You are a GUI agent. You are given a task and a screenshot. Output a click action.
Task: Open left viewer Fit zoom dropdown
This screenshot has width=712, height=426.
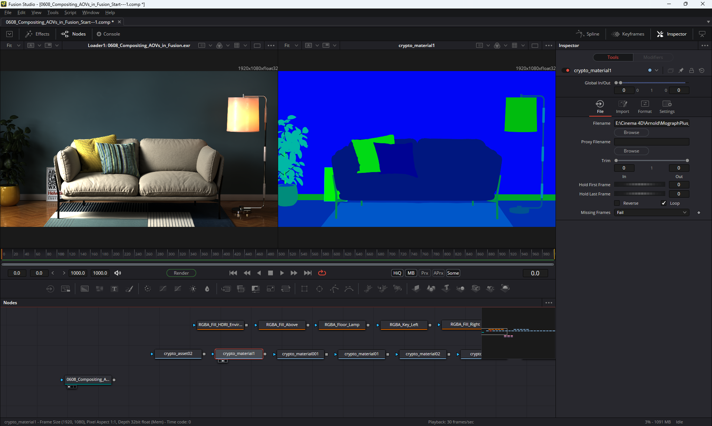coord(13,46)
